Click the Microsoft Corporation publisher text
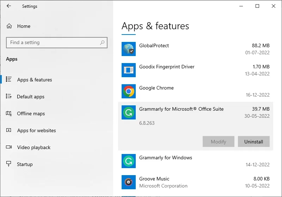 click(163, 186)
